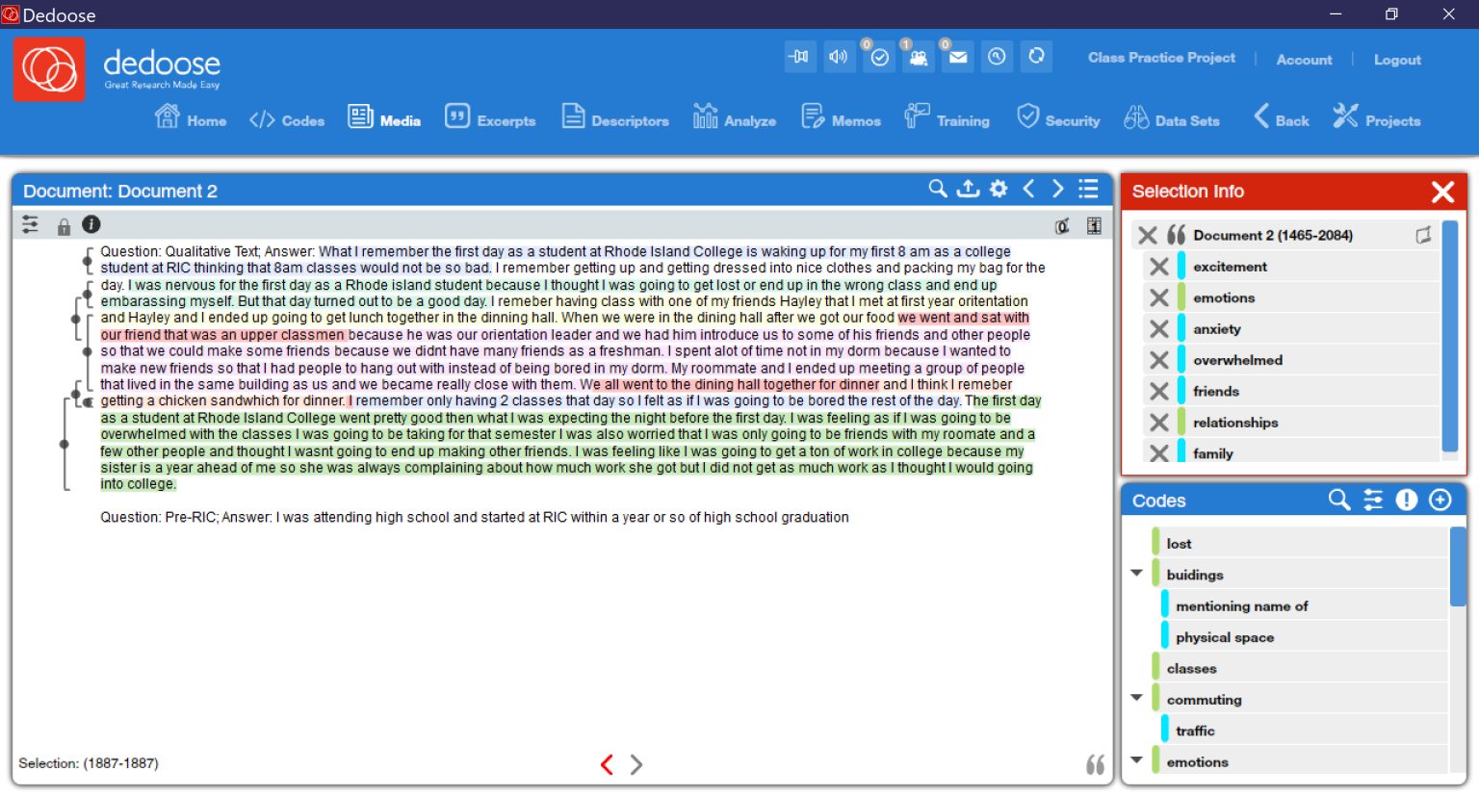Click the messages envelope icon in header

click(957, 57)
